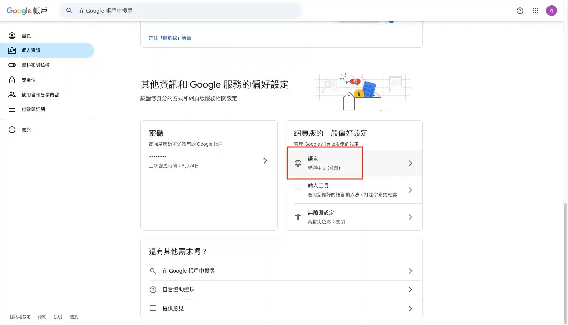Open 查看協助選項 help row
The image size is (568, 325).
[178, 289]
